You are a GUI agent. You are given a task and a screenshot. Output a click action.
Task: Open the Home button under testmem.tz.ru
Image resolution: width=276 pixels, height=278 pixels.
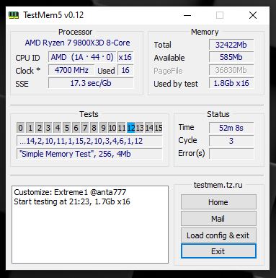218,202
